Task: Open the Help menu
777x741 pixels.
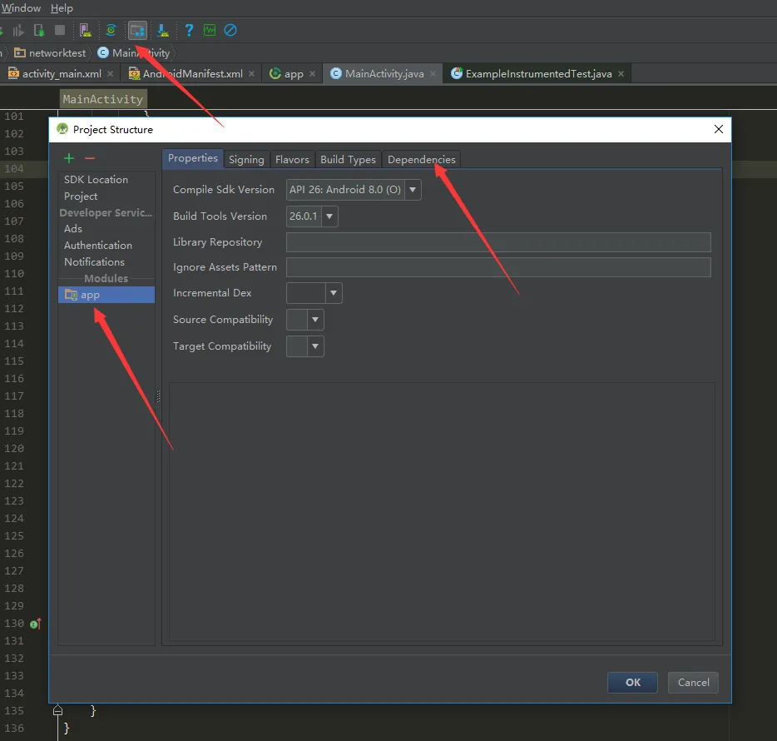Action: point(62,8)
